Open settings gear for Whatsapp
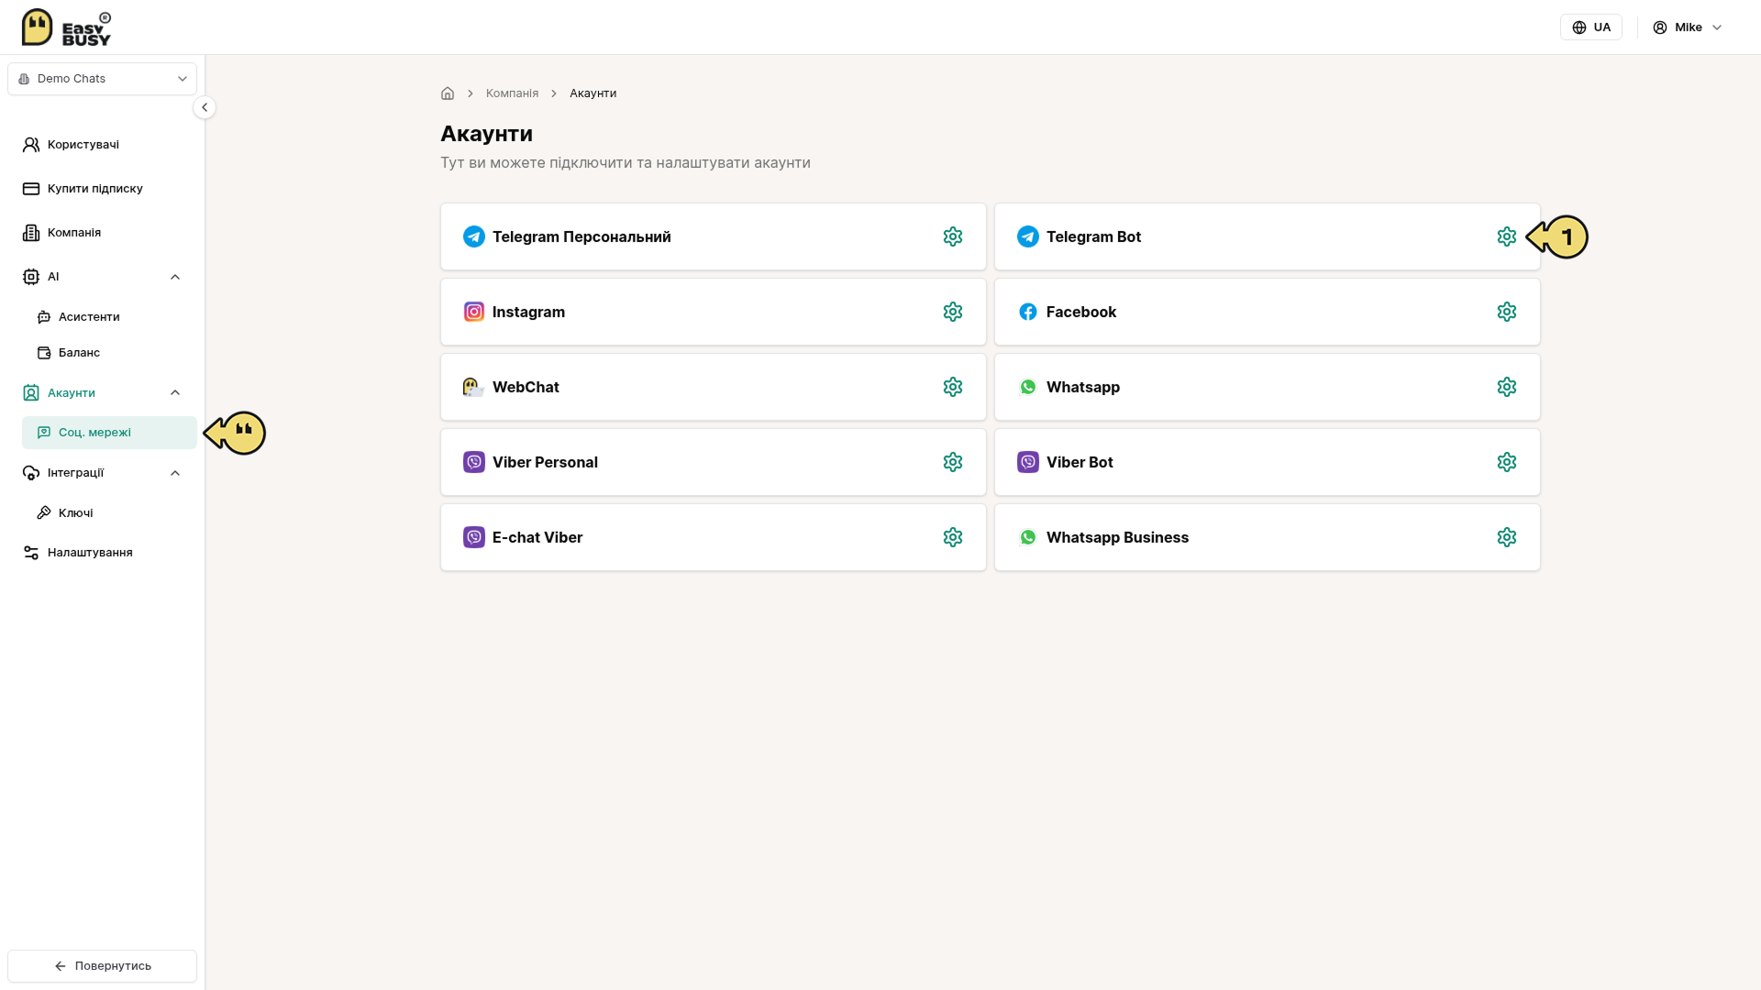The image size is (1761, 990). click(1507, 387)
